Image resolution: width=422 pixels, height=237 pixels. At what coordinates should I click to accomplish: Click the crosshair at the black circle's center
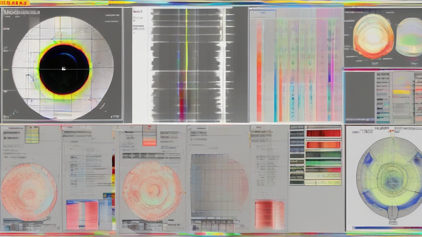tap(63, 69)
